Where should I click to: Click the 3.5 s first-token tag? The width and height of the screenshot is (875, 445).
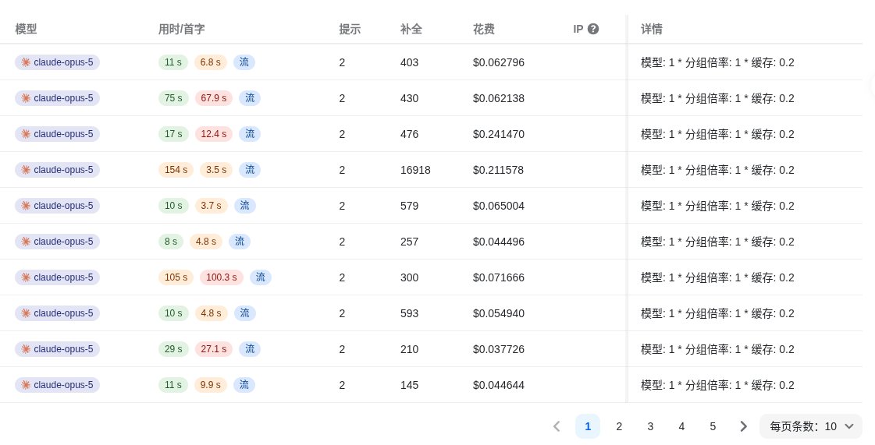(x=216, y=170)
